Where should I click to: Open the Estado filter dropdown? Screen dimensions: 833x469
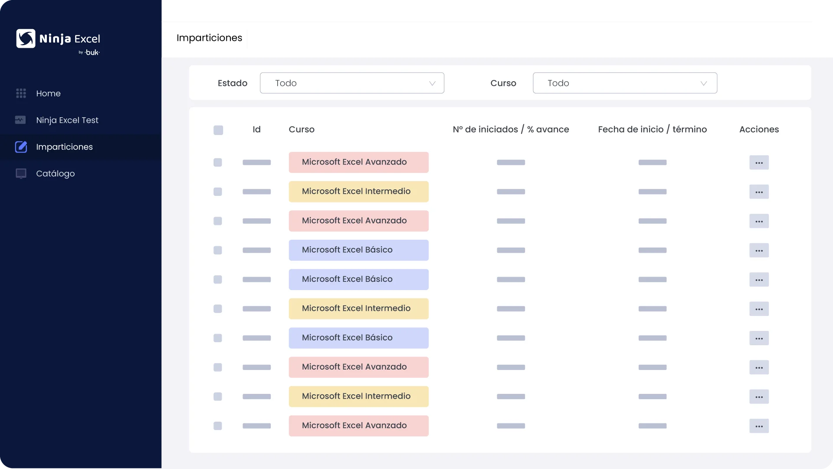(352, 83)
